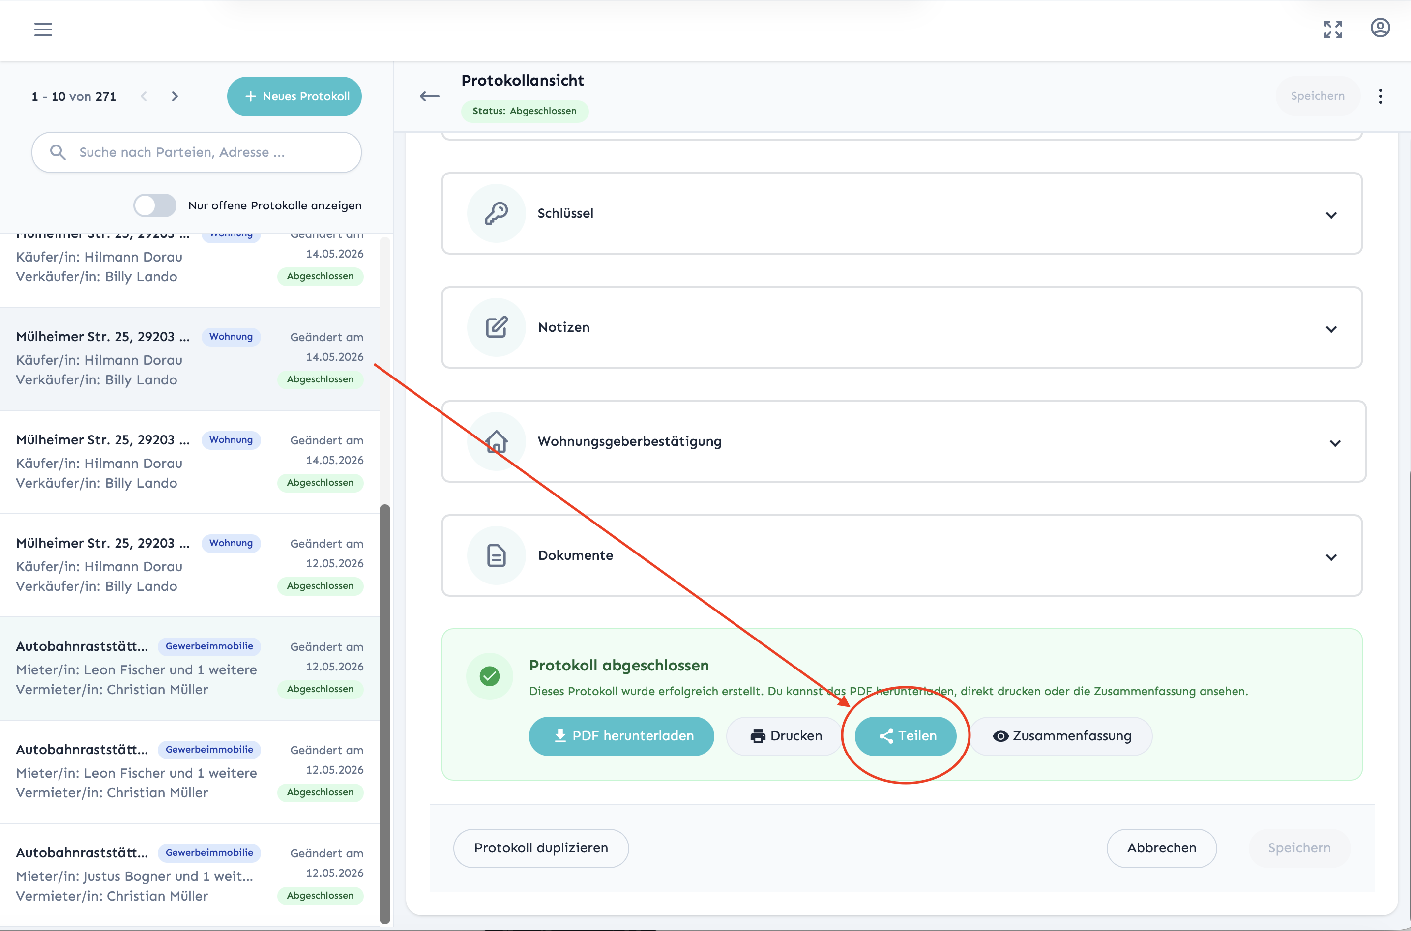Image resolution: width=1411 pixels, height=931 pixels.
Task: Toggle 'Nur offene Protokolle anzeigen' switch
Action: tap(154, 205)
